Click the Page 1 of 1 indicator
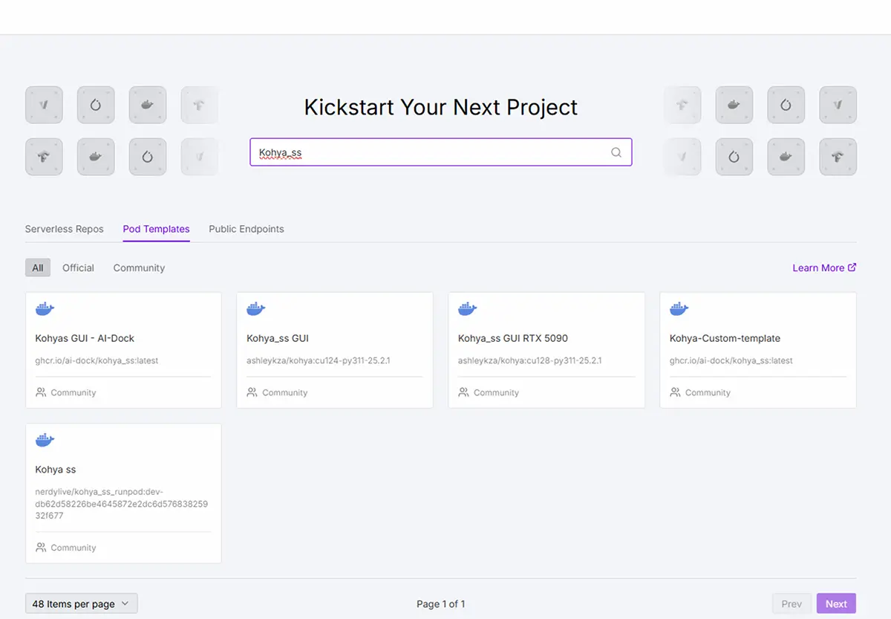The height and width of the screenshot is (619, 891). (441, 604)
